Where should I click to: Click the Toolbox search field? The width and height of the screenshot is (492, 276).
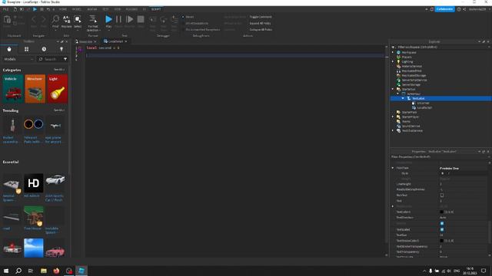[50, 59]
